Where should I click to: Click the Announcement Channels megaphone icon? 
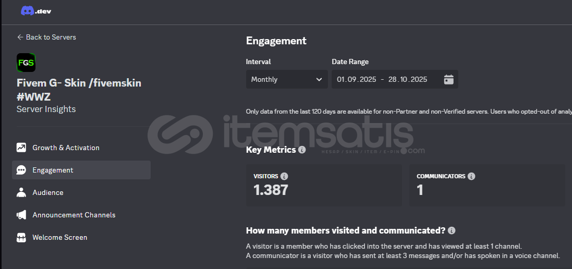coord(21,215)
